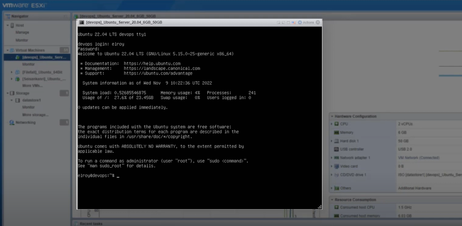This screenshot has height=226, width=462.
Task: Click the Consumed host memory icon
Action: (x=337, y=216)
